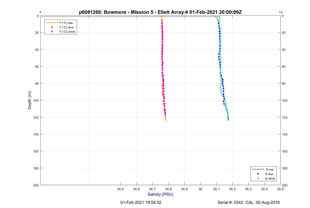Viewport: 310px width, 208px height.
Task: Click the 80 tick on the right depth axis
Action: point(284,84)
